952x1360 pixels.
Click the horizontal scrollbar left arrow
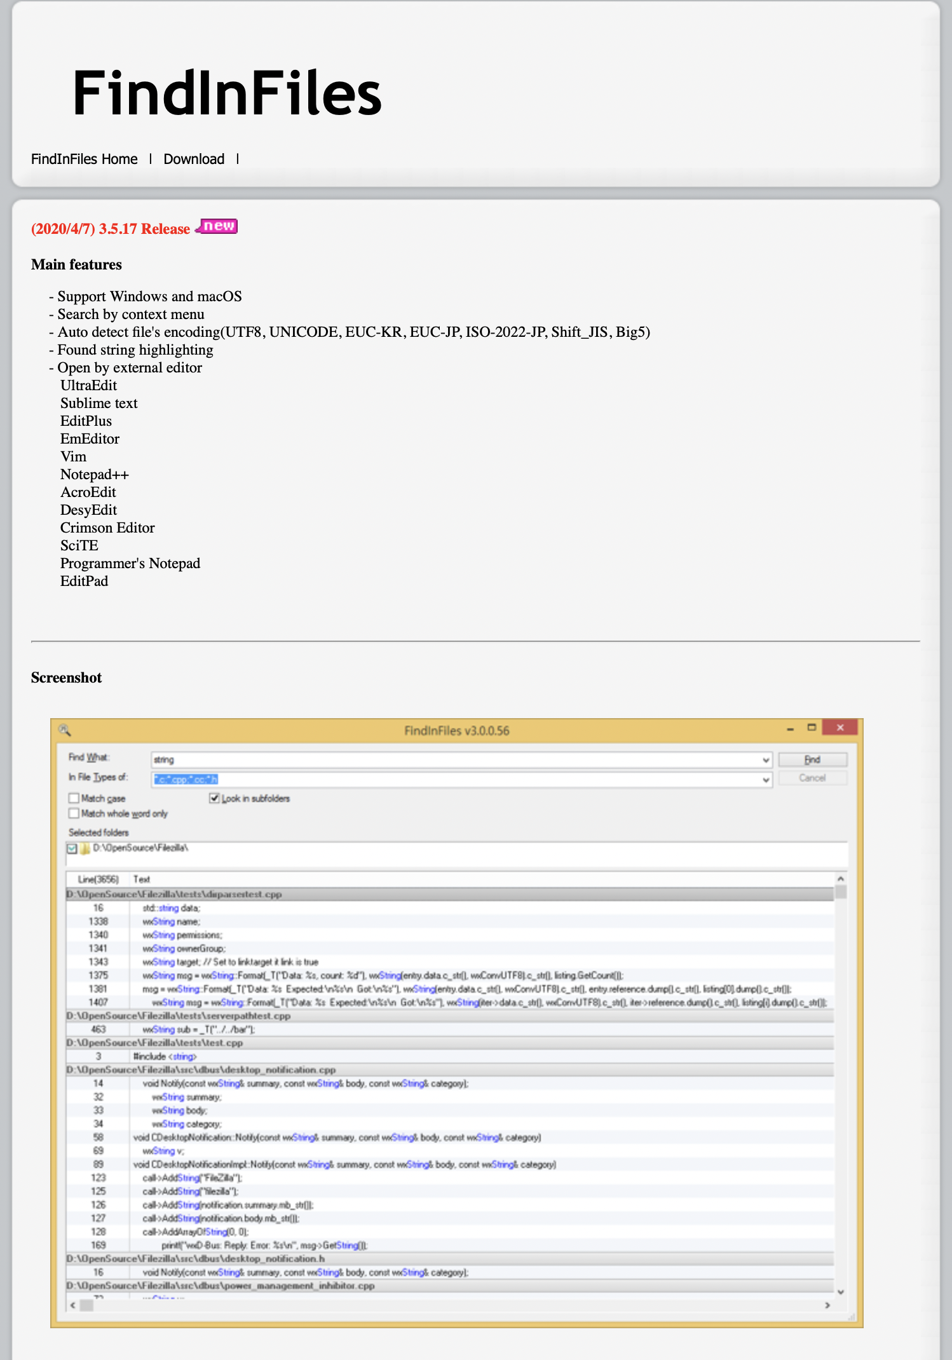[73, 1305]
